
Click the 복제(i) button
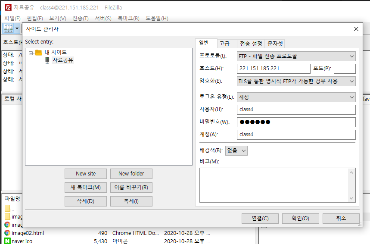point(131,201)
